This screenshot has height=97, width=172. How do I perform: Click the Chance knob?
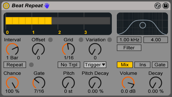point(12,82)
